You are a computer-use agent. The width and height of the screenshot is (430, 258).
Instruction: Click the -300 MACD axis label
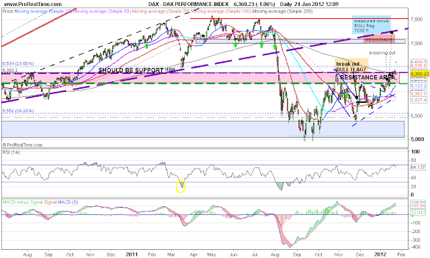click(x=415, y=240)
